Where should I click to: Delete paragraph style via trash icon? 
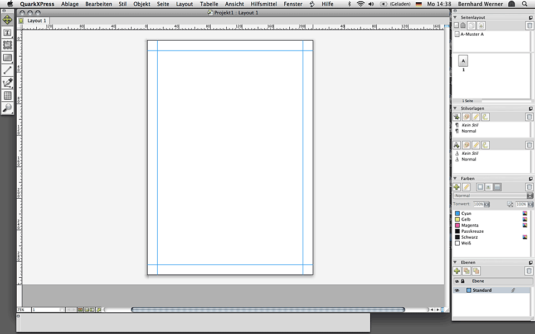click(529, 117)
